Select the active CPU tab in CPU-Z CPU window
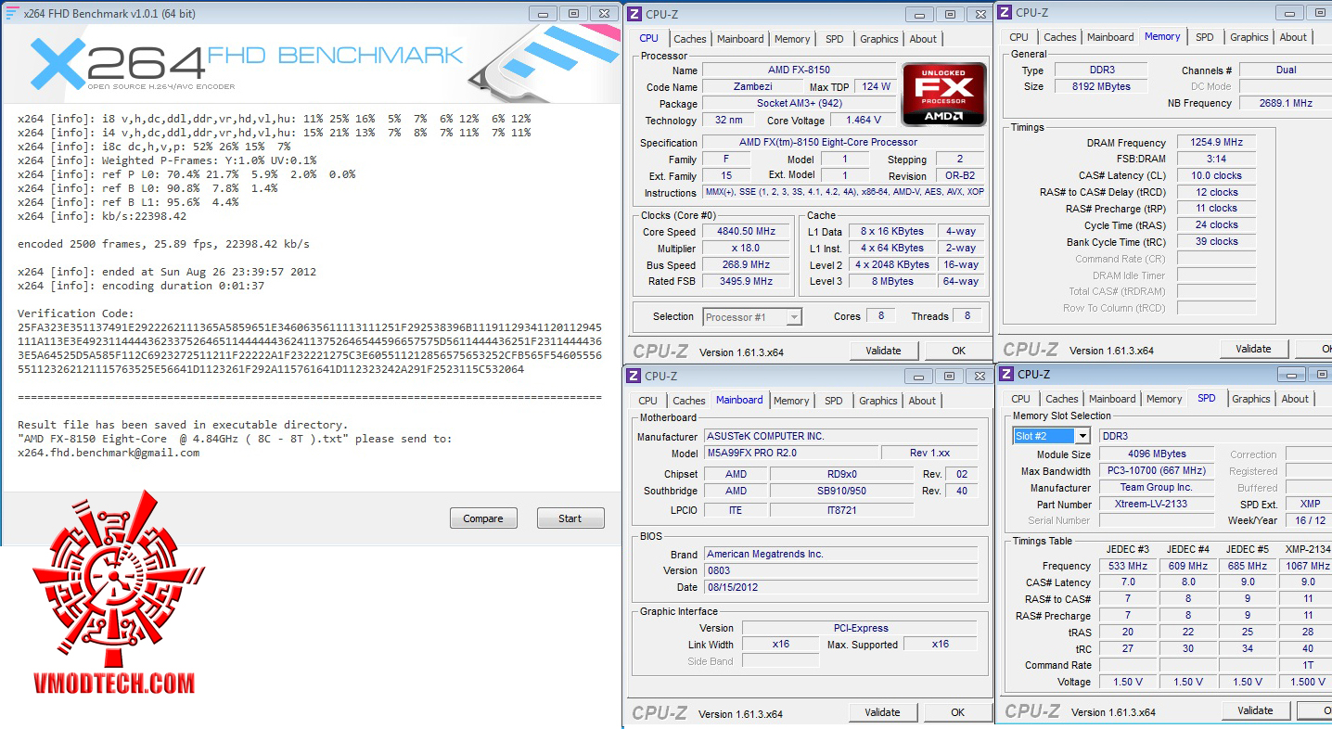 (649, 38)
